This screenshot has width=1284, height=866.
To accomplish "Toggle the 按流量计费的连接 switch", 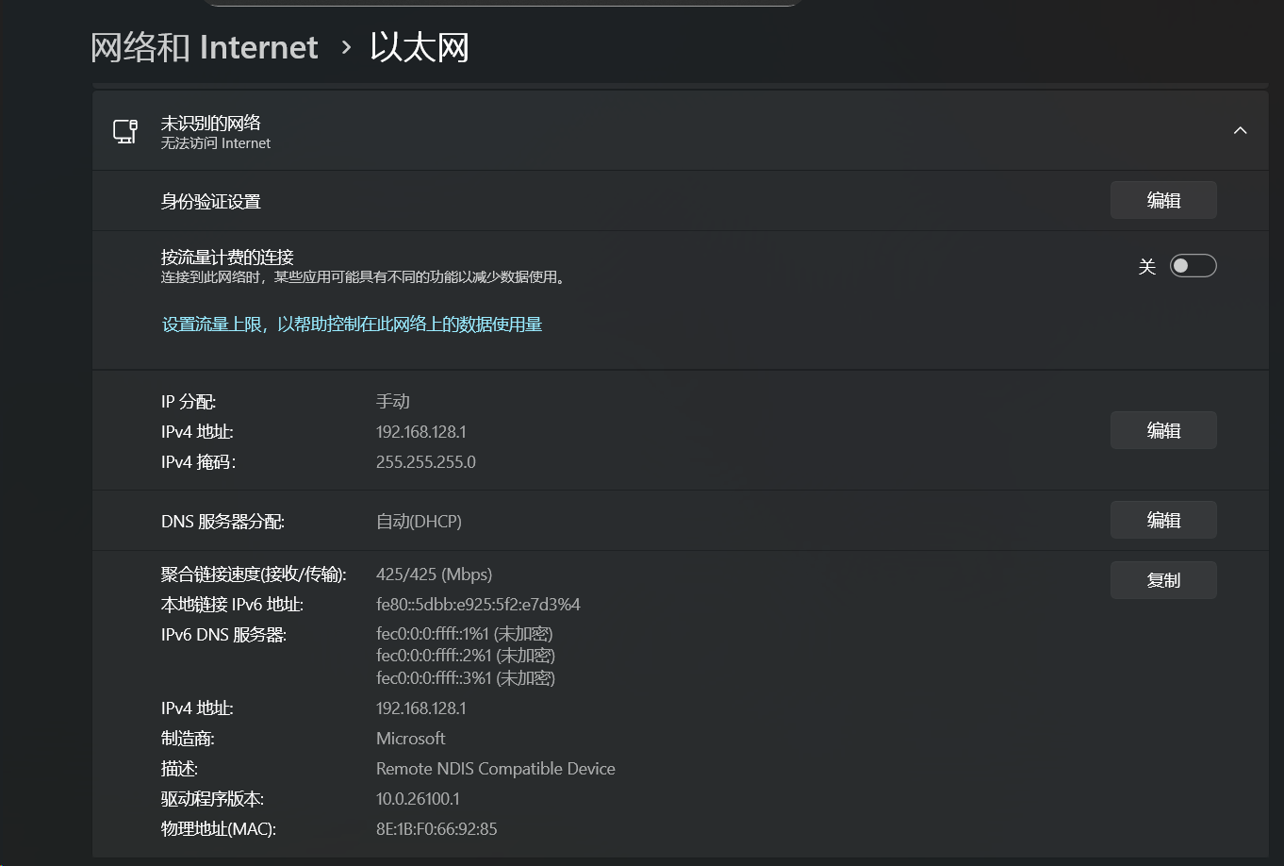I will point(1193,266).
